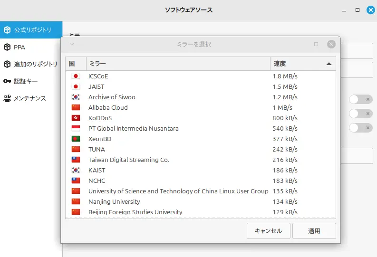Image resolution: width=377 pixels, height=257 pixels.
Task: Close the ソフトウェアソース window
Action: pos(370,10)
